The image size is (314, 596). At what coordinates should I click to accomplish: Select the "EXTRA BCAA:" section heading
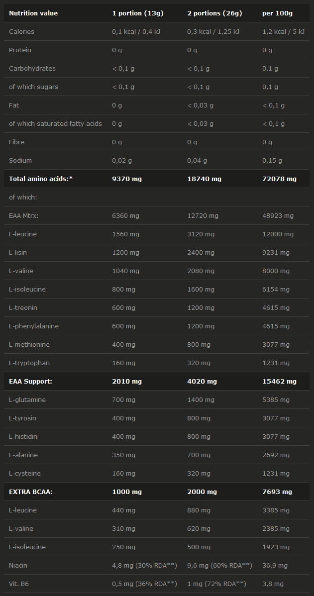31,492
